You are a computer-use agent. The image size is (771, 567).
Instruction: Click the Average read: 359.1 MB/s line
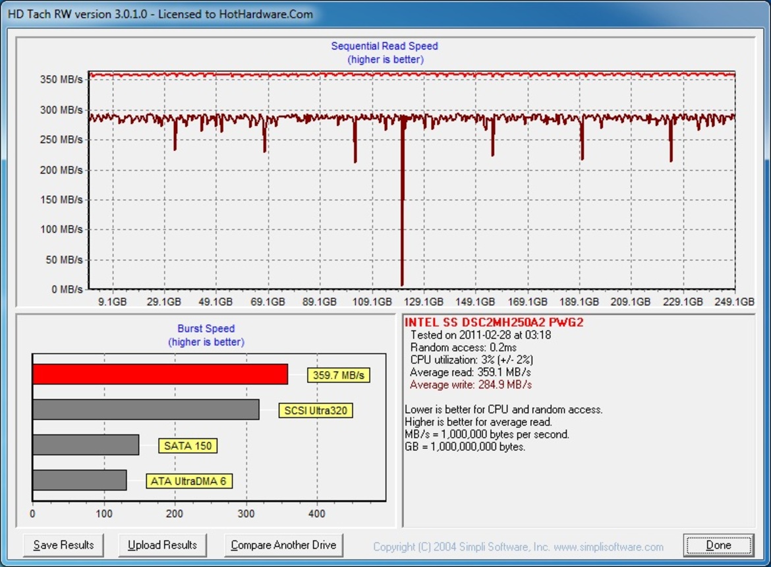point(470,372)
